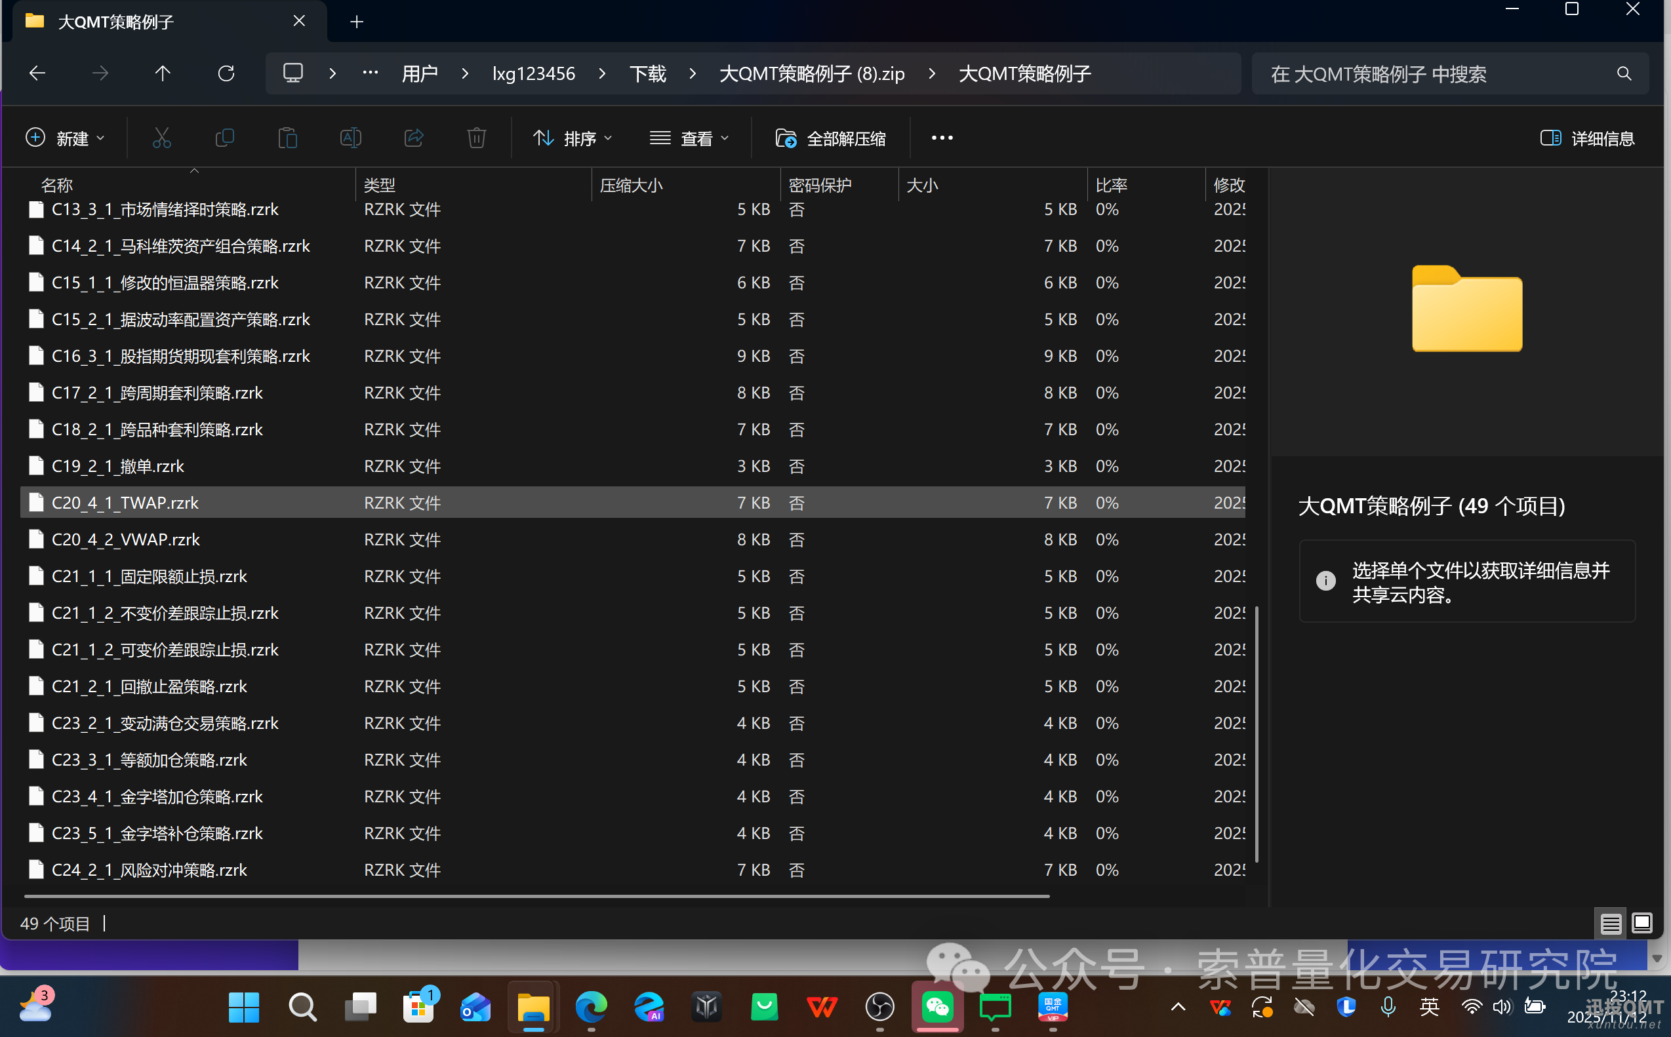Screen dimensions: 1671x1037
Task: Toggle the 详细信息 details pane
Action: (x=1587, y=138)
